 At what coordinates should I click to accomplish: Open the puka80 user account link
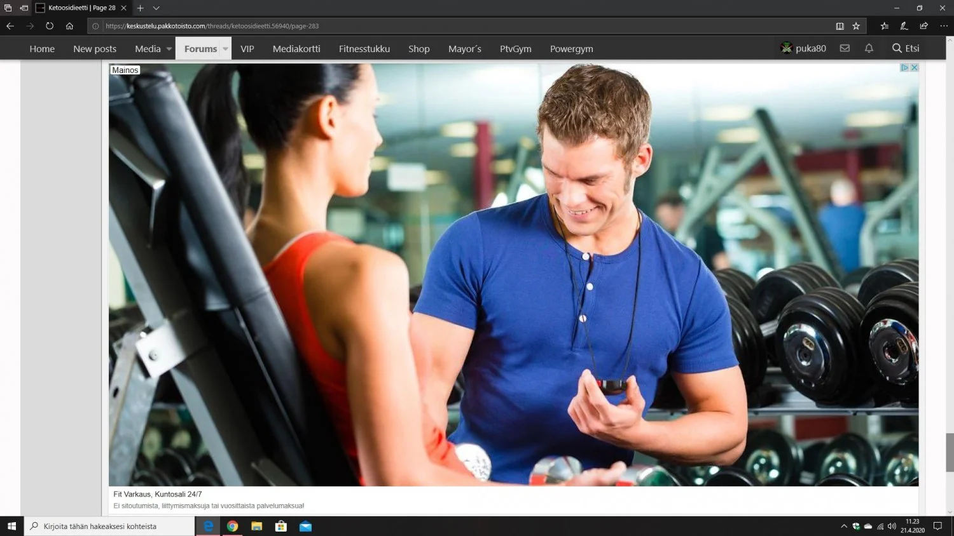pyautogui.click(x=803, y=48)
